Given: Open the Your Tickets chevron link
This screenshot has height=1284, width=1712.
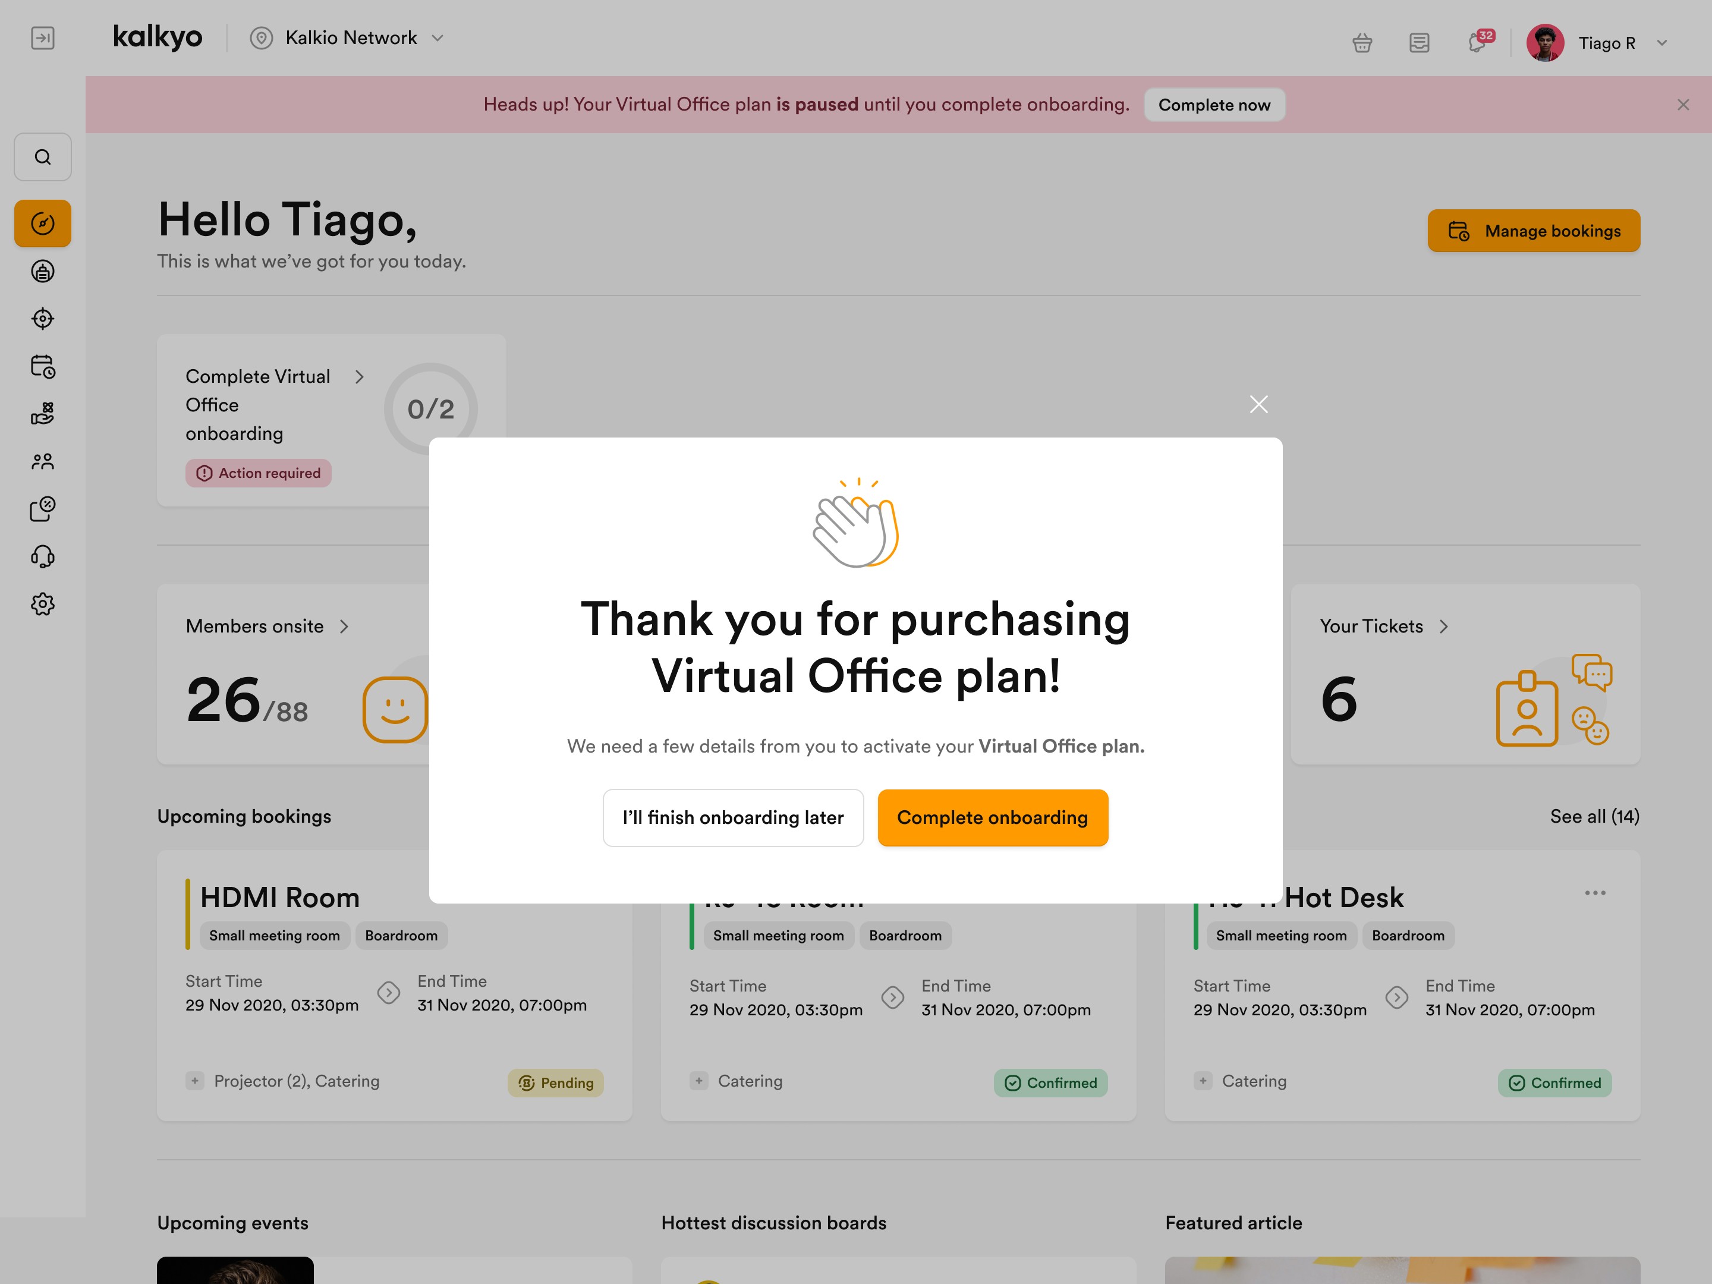Looking at the screenshot, I should pos(1443,626).
